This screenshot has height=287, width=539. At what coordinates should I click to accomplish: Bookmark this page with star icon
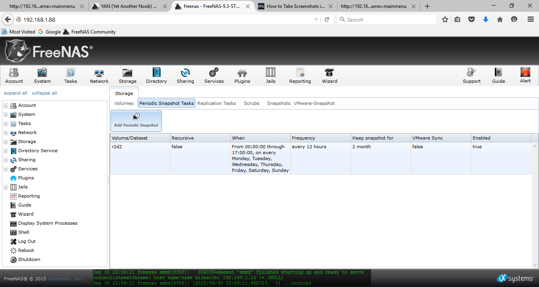click(x=445, y=19)
